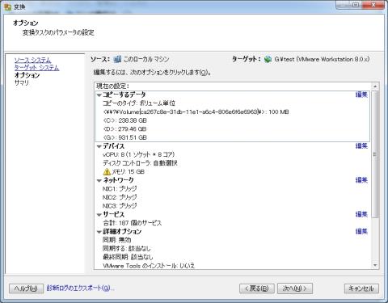388x303 pixels.
Task: Select the <D:> 279.46 GB volume row
Action: [124, 129]
